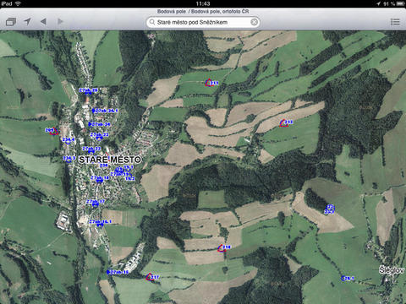Viewport: 406px width, 304px height.
Task: Open the list menu icon at top right
Action: 395,22
